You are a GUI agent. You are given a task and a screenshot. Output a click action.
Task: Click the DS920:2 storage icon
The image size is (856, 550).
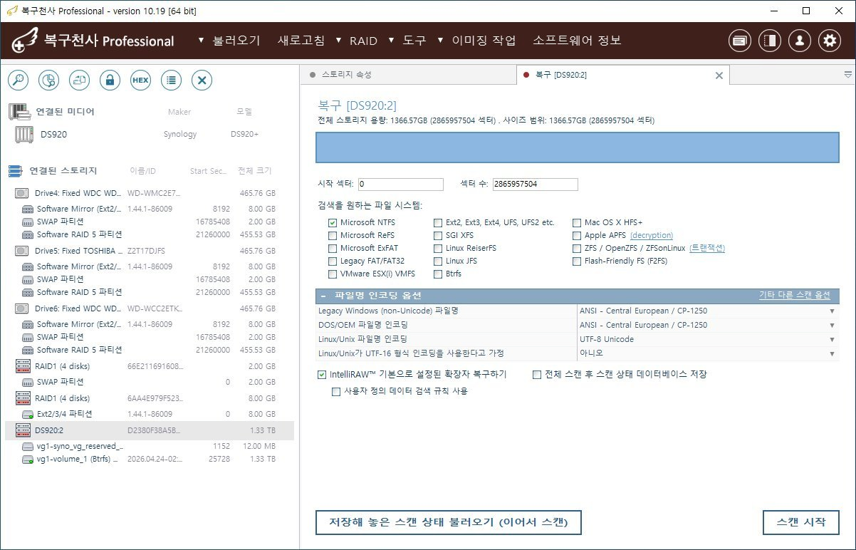21,430
